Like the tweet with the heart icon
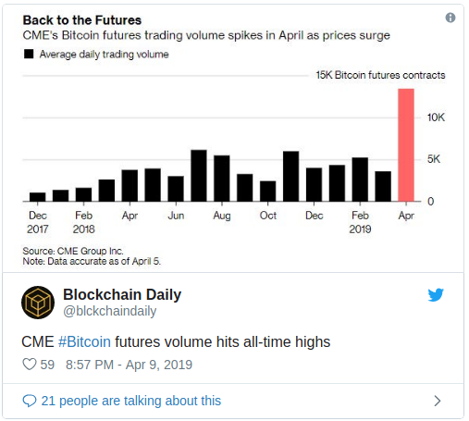Image resolution: width=469 pixels, height=421 pixels. (30, 365)
